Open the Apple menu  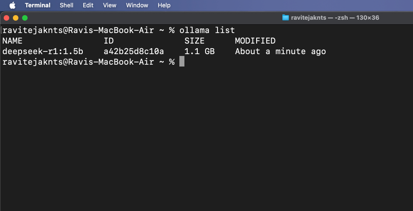click(12, 6)
